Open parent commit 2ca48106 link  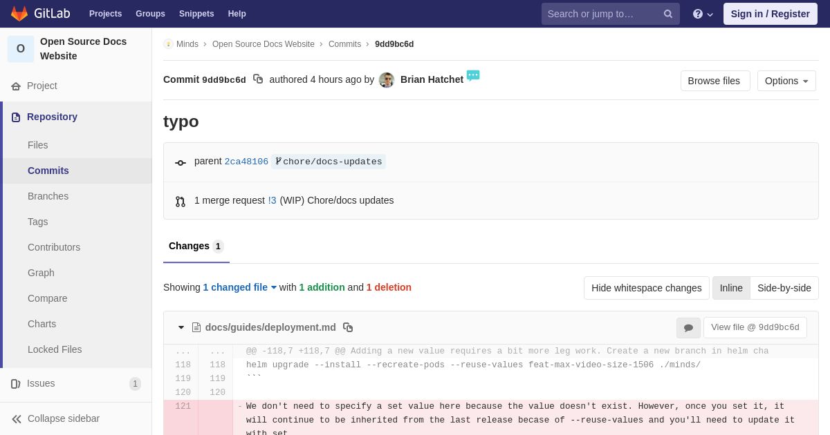pos(246,162)
